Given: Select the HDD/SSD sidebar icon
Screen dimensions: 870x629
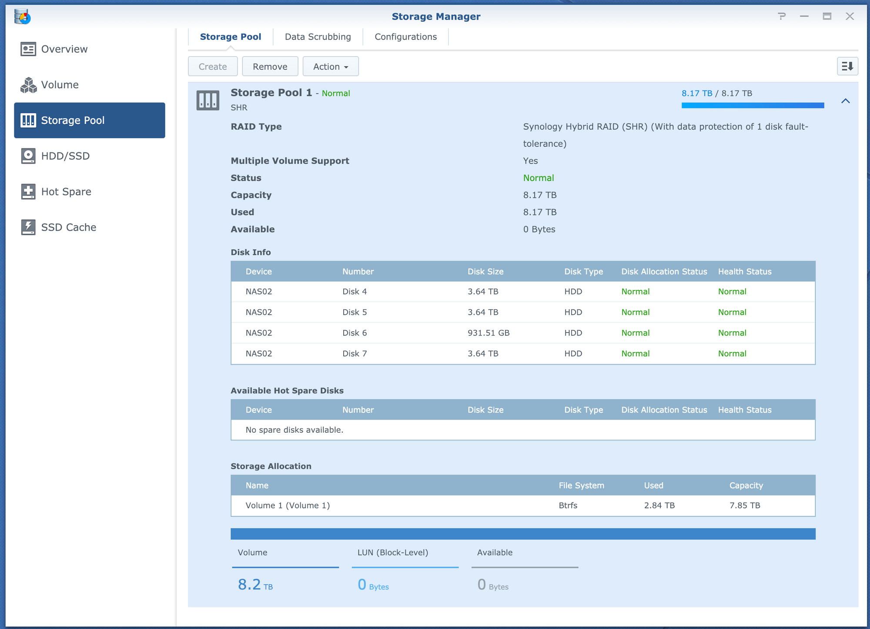Looking at the screenshot, I should coord(28,156).
